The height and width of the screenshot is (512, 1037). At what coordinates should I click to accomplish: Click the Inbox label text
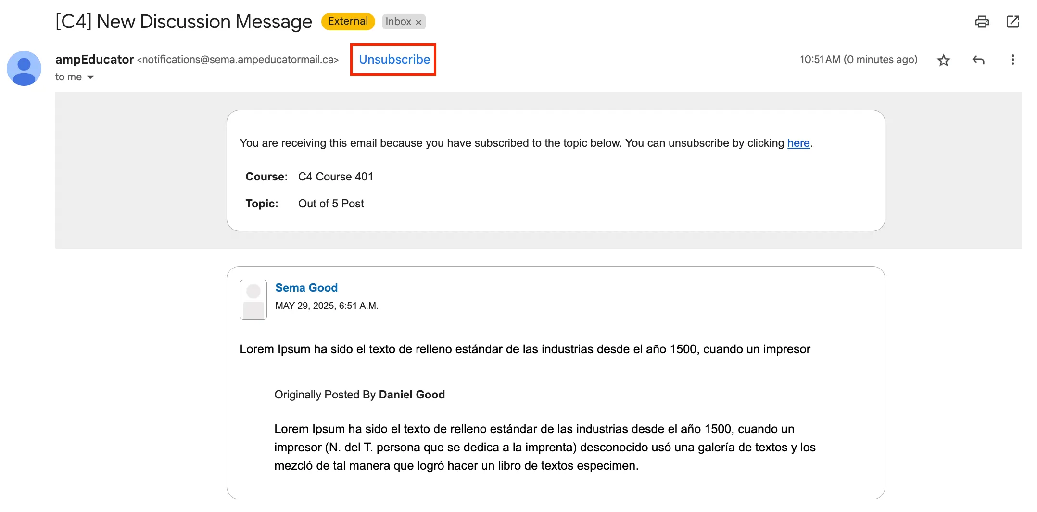tap(398, 22)
